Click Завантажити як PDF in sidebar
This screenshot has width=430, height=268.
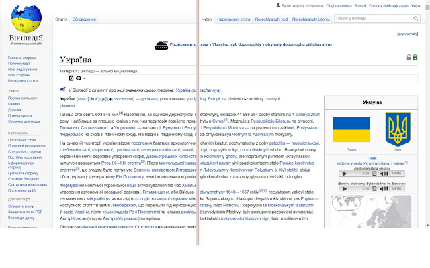[26, 212]
